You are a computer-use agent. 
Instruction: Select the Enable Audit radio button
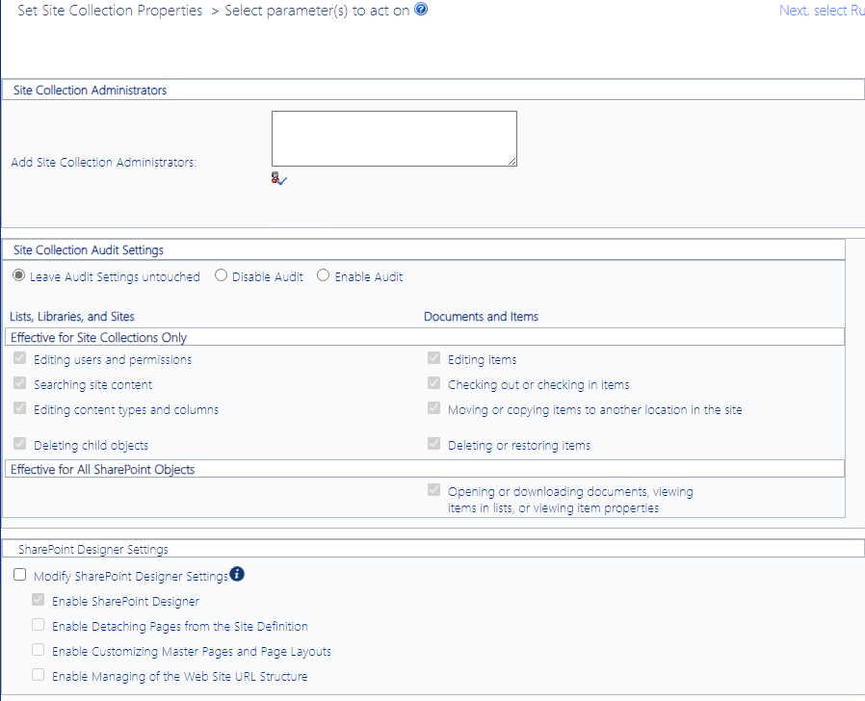[323, 274]
